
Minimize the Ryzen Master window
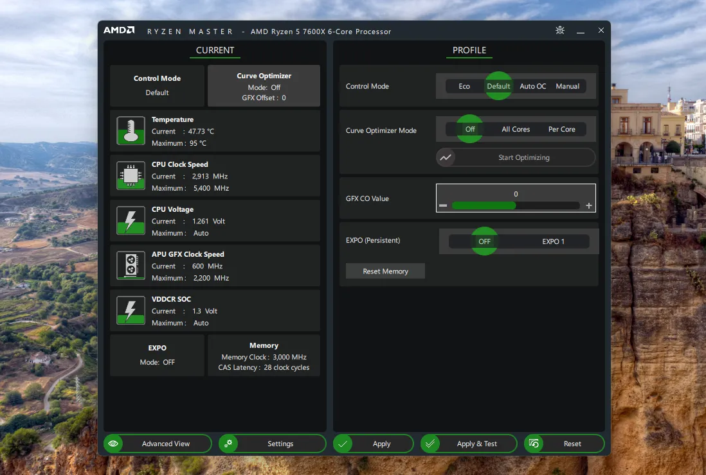581,31
